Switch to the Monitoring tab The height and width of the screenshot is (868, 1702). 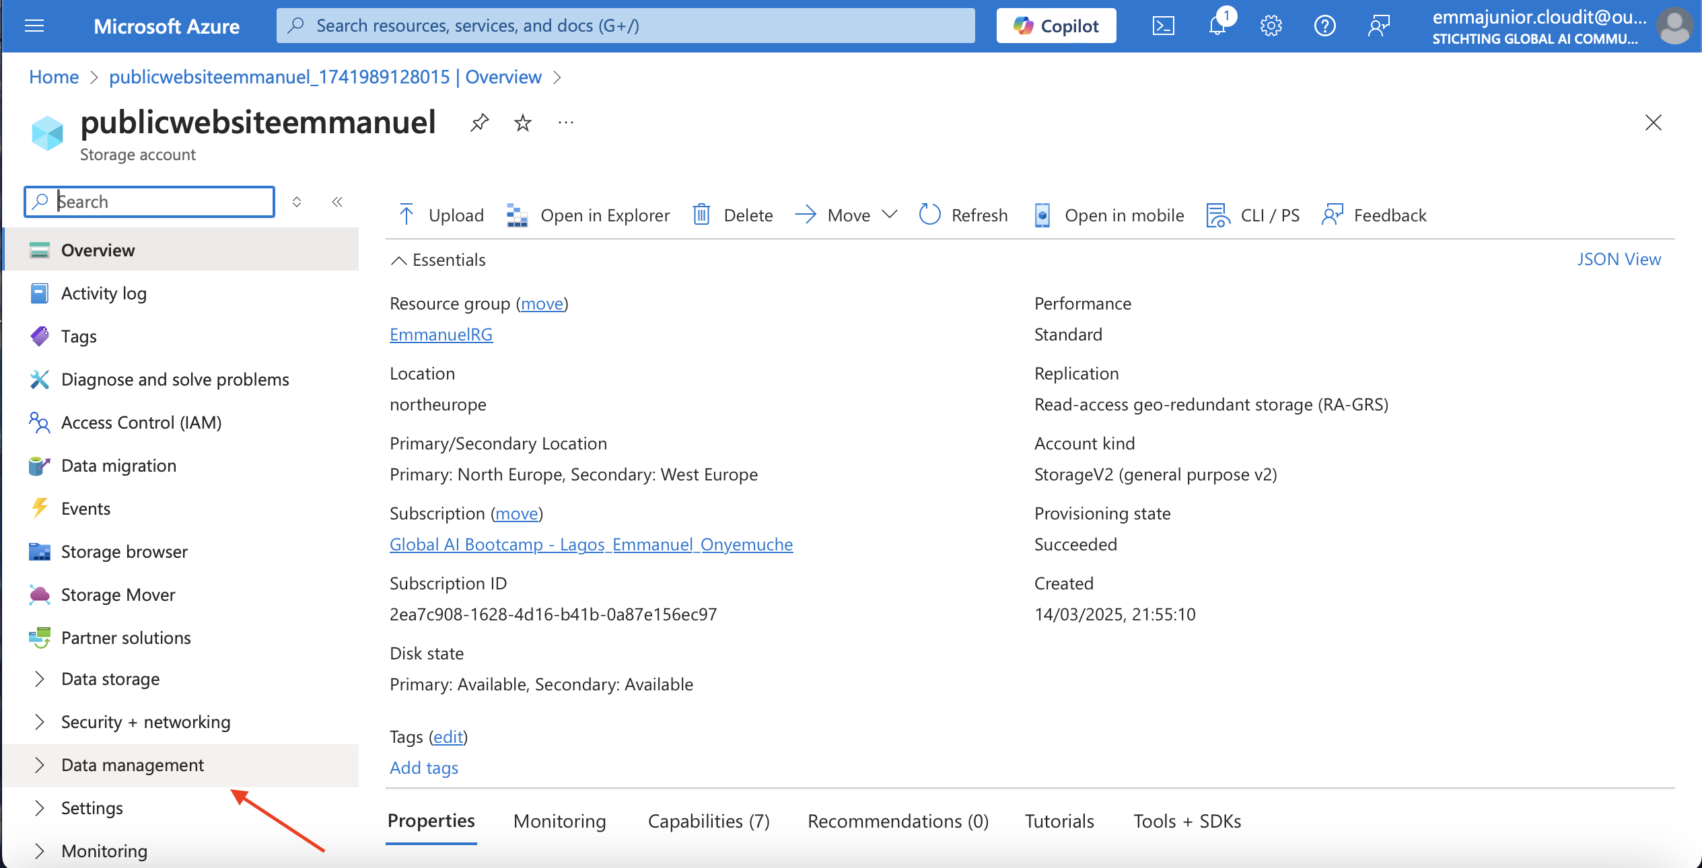coord(559,822)
